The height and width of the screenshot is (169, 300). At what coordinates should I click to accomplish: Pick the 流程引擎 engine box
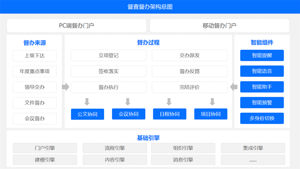click(115, 148)
